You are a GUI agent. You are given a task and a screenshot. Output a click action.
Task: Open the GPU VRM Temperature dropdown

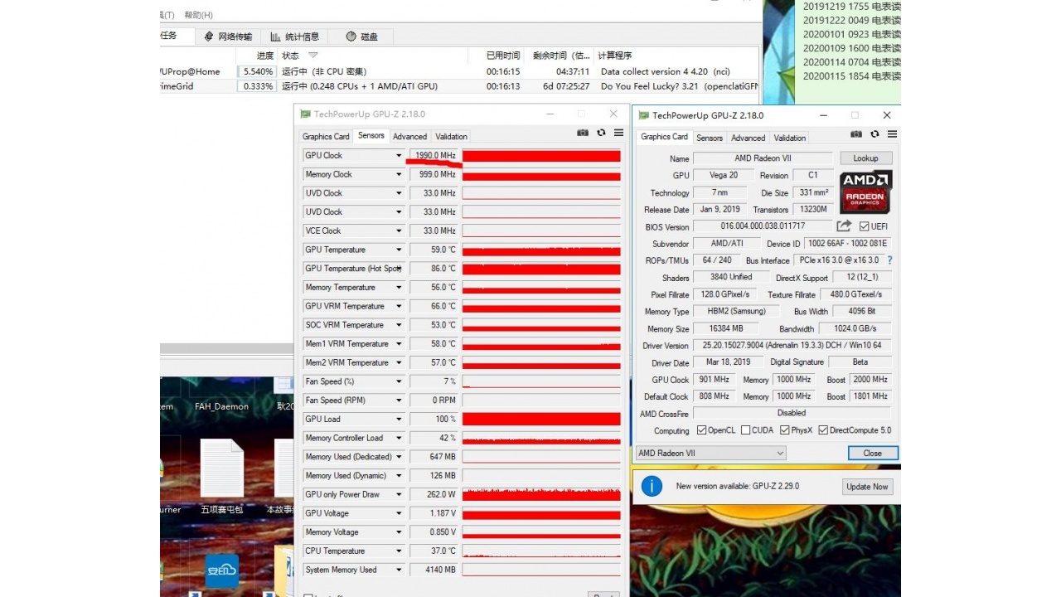[x=399, y=307]
